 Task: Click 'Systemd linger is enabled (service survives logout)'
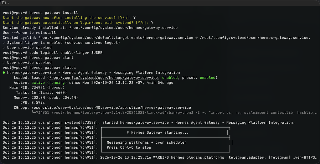point(63,43)
